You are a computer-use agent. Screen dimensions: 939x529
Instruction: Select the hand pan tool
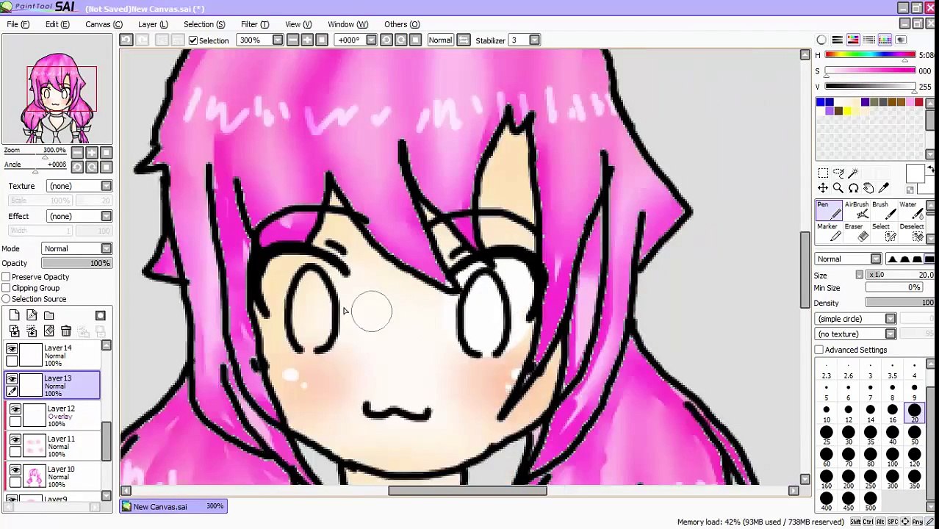tap(868, 188)
